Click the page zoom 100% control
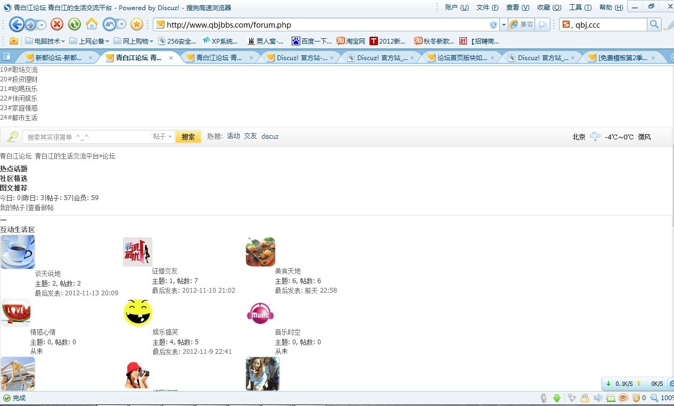This screenshot has height=406, width=674. [662, 398]
